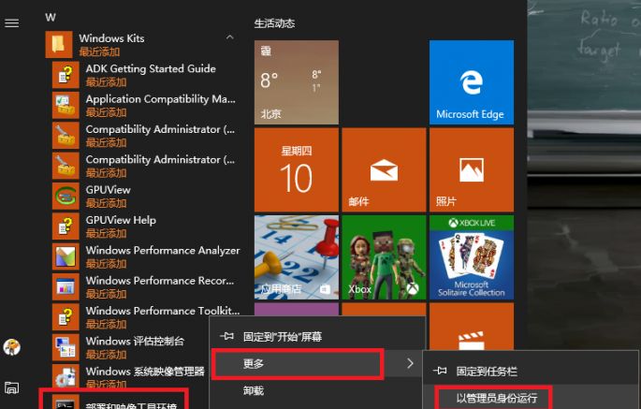Select 固定到"开始"屏幕 in context menu
This screenshot has width=641, height=409.
pyautogui.click(x=317, y=337)
